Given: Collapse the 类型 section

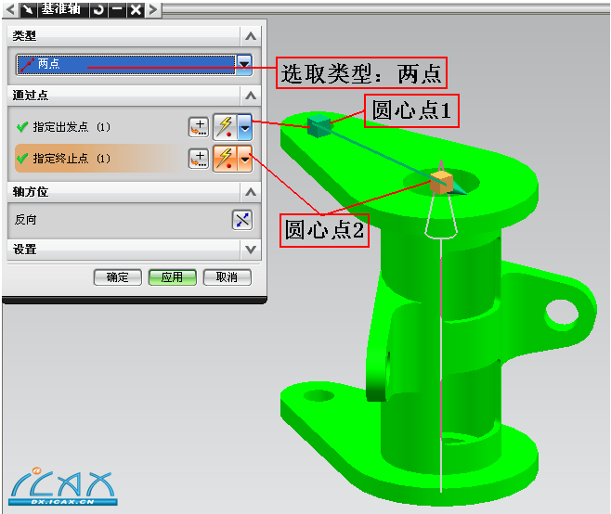Looking at the screenshot, I should 251,36.
